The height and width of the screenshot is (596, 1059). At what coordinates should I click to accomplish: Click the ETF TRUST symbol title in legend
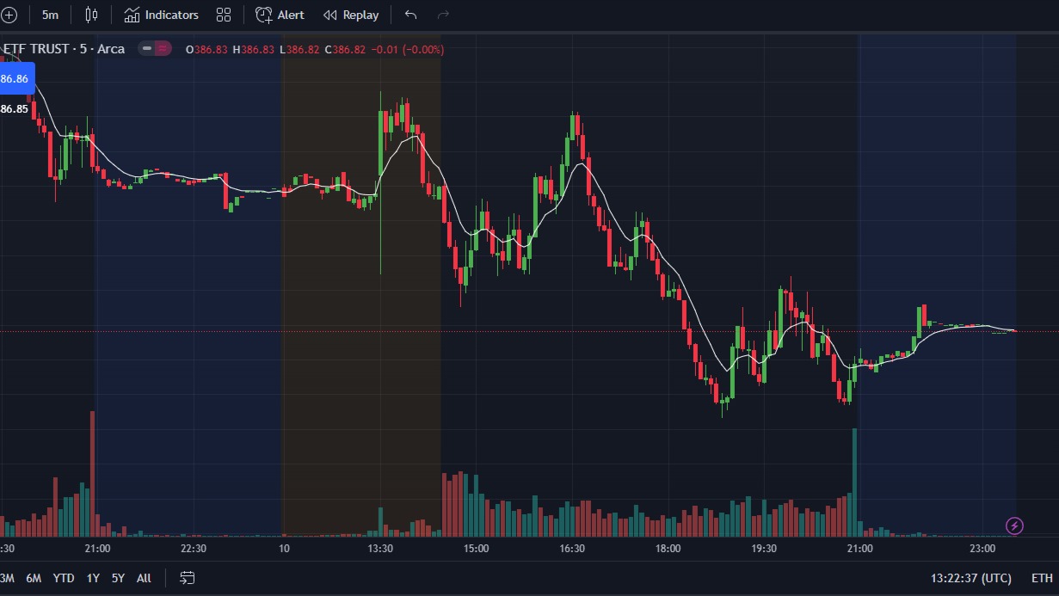tap(64, 49)
